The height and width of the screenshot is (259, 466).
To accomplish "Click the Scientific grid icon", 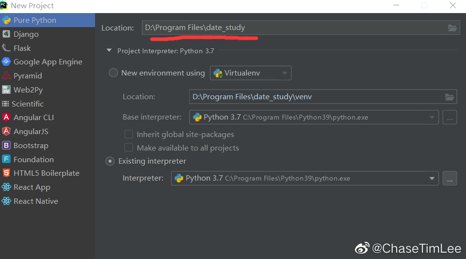I will (5, 104).
